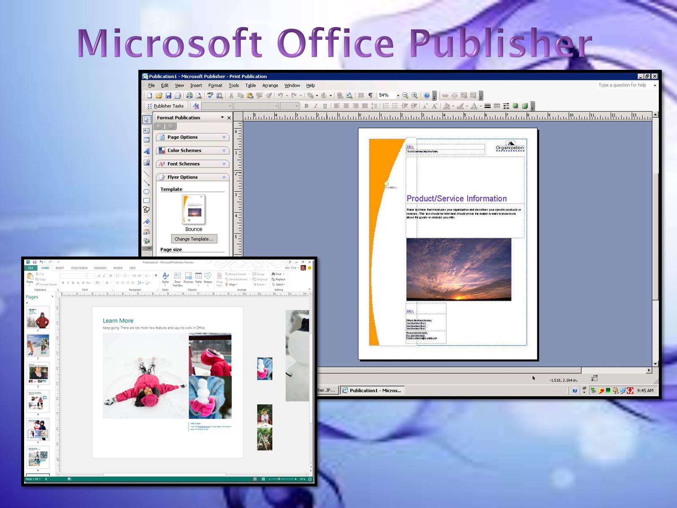This screenshot has width=677, height=508.
Task: Open the text style combo box
Action: click(x=217, y=106)
